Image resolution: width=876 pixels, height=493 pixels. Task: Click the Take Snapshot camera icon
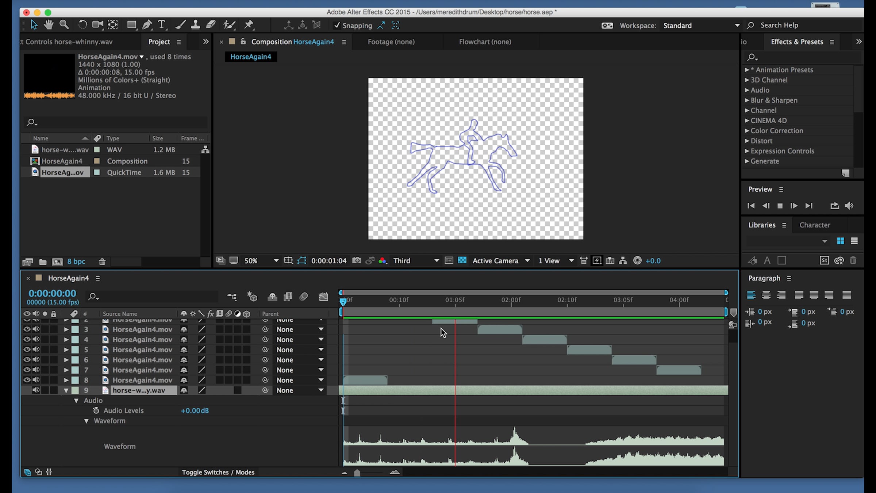click(x=356, y=261)
